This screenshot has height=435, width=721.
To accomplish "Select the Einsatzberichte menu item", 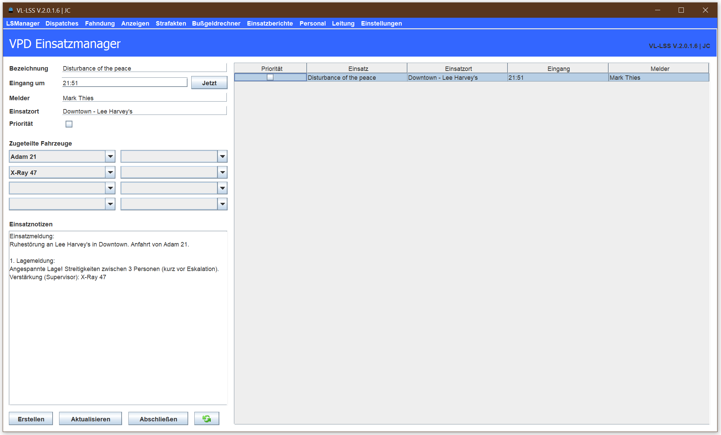I will [270, 24].
